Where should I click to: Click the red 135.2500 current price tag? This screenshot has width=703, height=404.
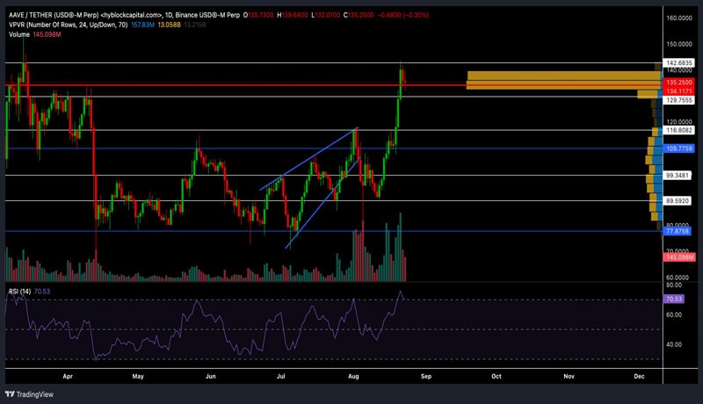(681, 83)
